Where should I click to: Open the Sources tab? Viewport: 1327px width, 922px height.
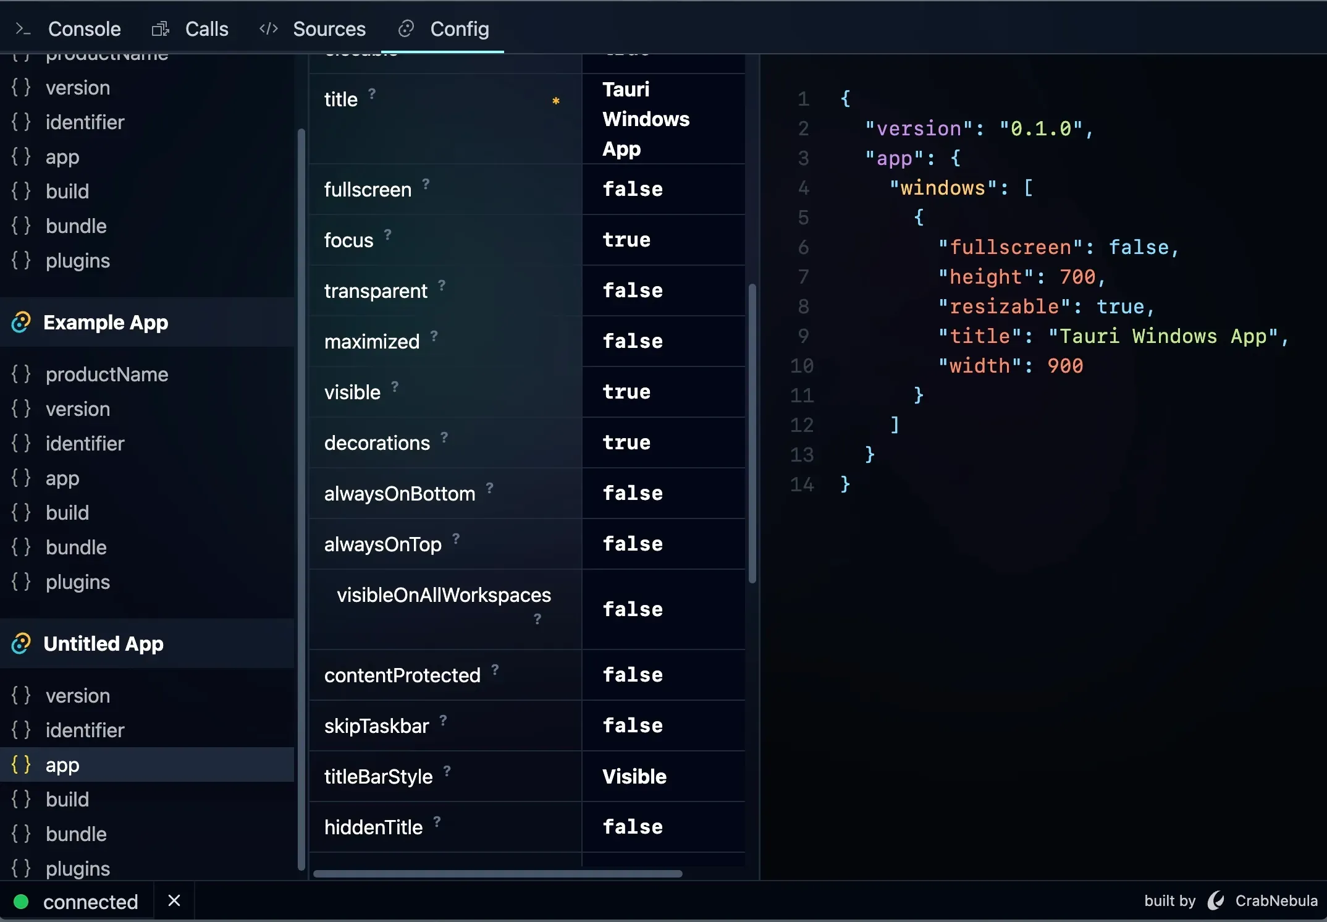click(313, 28)
